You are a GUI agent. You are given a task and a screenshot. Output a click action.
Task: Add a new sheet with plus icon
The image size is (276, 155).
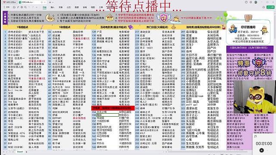(x=27, y=152)
